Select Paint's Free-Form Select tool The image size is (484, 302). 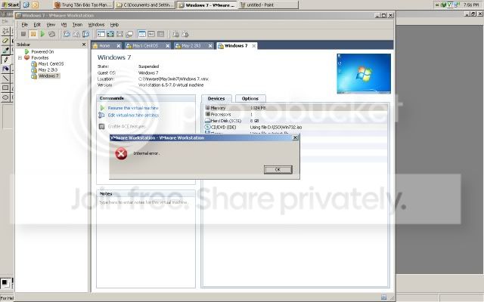(5, 31)
